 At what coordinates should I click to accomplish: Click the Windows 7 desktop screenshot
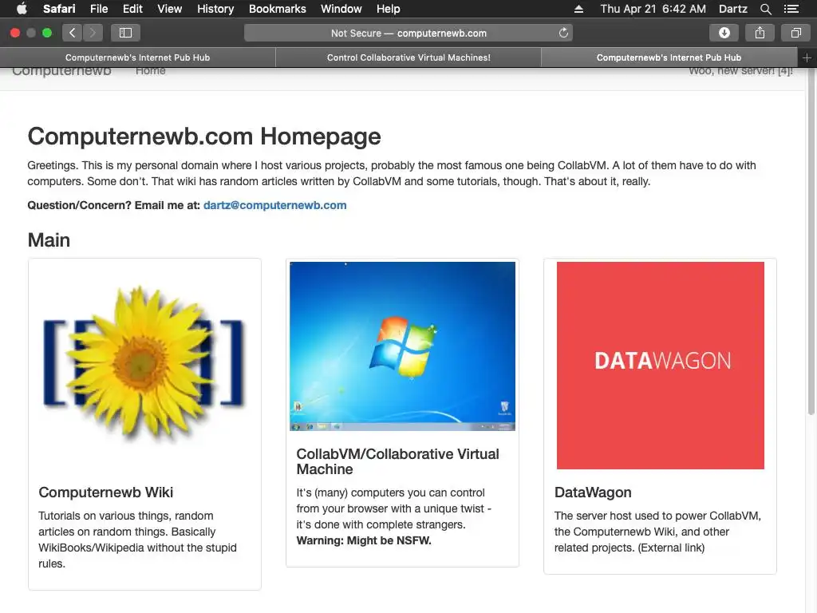coord(402,346)
